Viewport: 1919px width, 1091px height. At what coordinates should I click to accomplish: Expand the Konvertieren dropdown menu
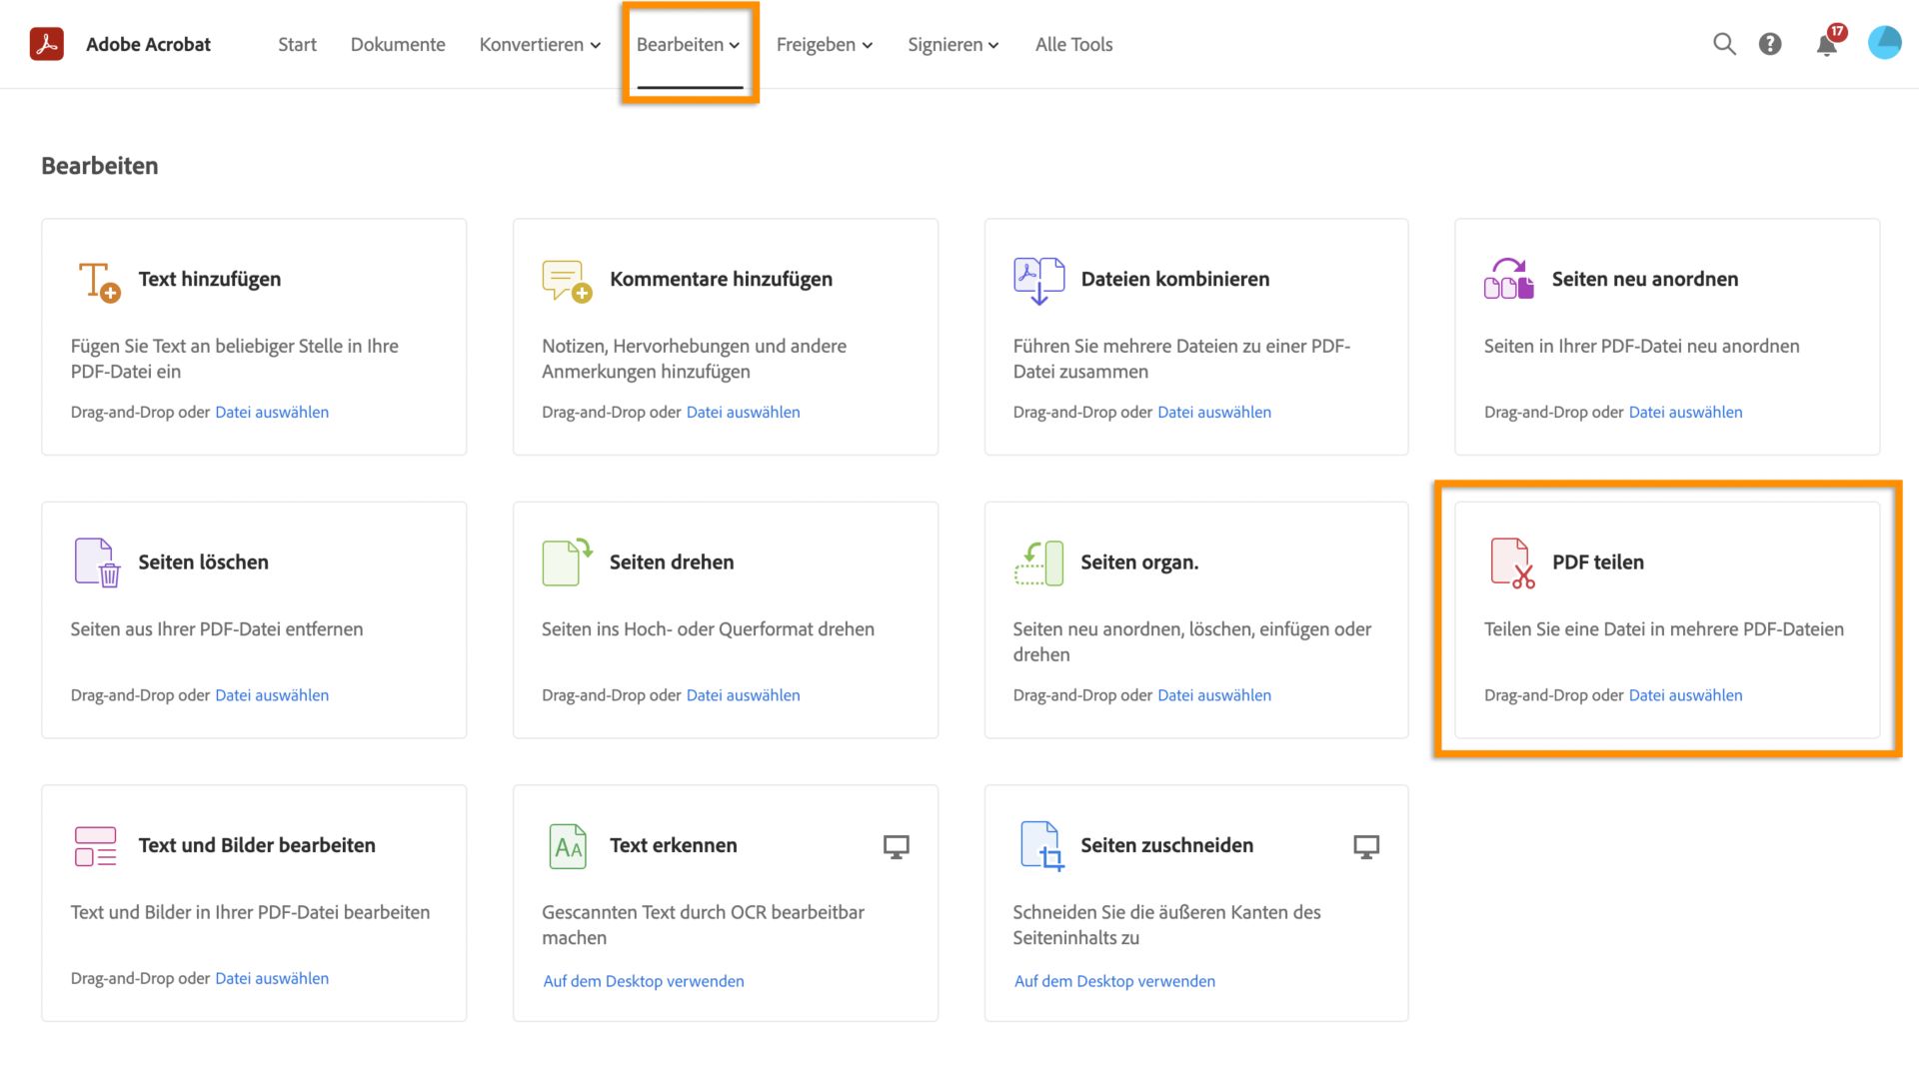point(540,45)
